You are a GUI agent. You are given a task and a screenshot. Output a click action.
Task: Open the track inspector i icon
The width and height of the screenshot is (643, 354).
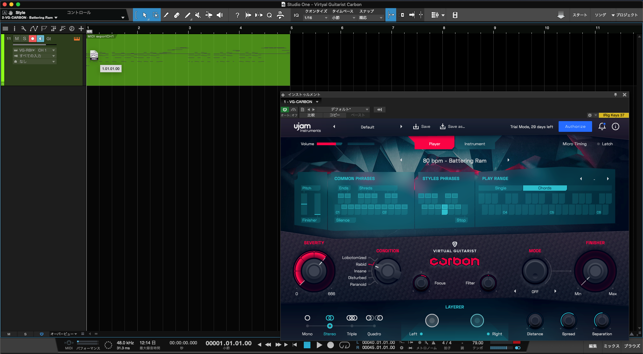point(14,29)
